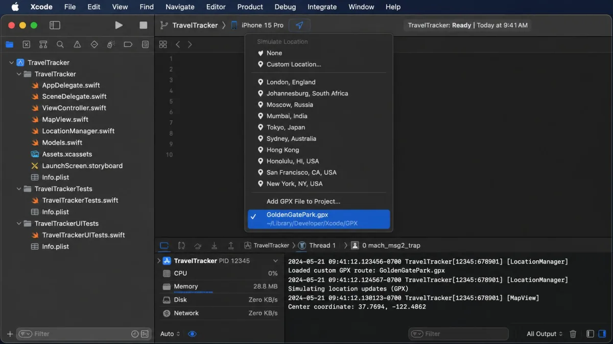
Task: Click the console Filter field
Action: 459,334
